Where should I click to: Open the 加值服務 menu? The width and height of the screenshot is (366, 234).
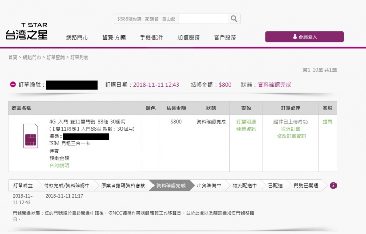click(x=189, y=37)
